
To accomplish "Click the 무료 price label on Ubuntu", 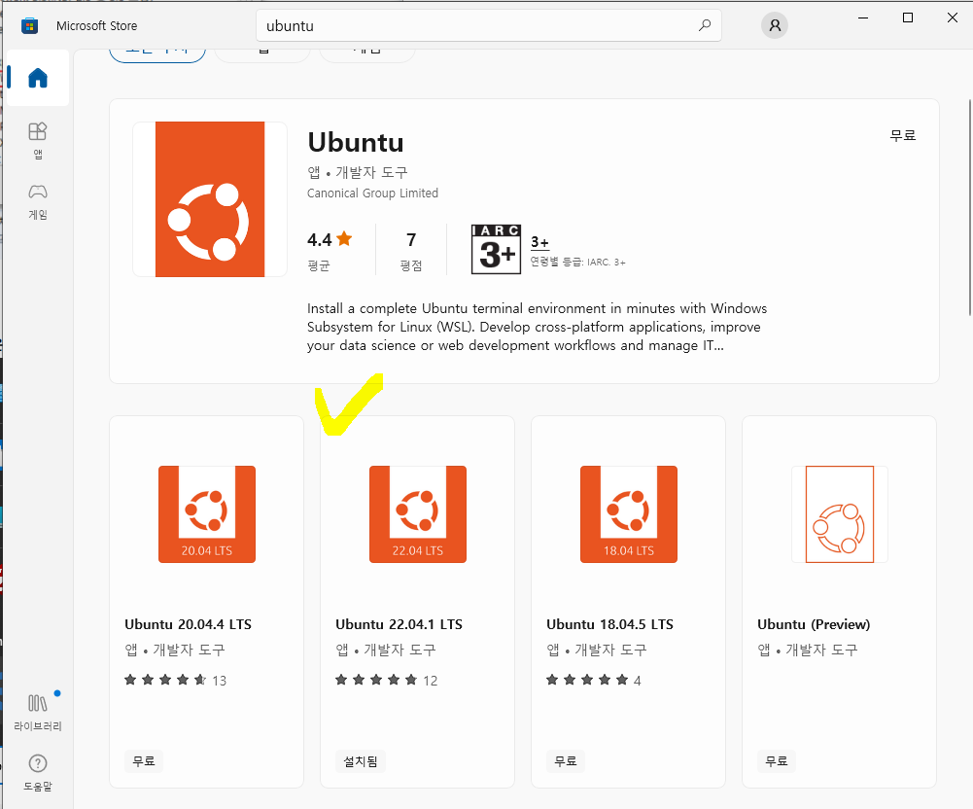I will pyautogui.click(x=903, y=135).
